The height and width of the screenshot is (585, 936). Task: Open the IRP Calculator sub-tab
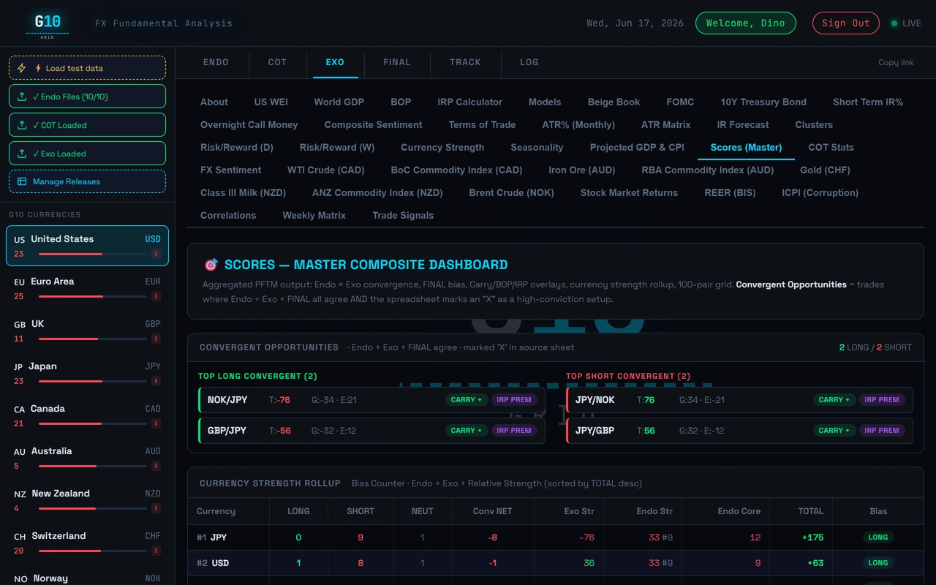pyautogui.click(x=469, y=102)
